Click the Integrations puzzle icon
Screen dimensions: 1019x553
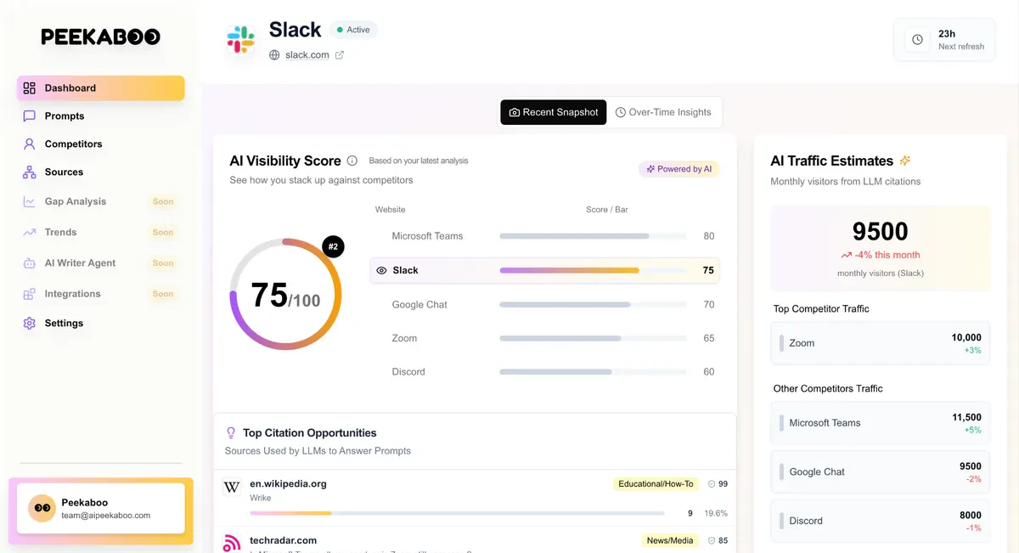coord(28,293)
